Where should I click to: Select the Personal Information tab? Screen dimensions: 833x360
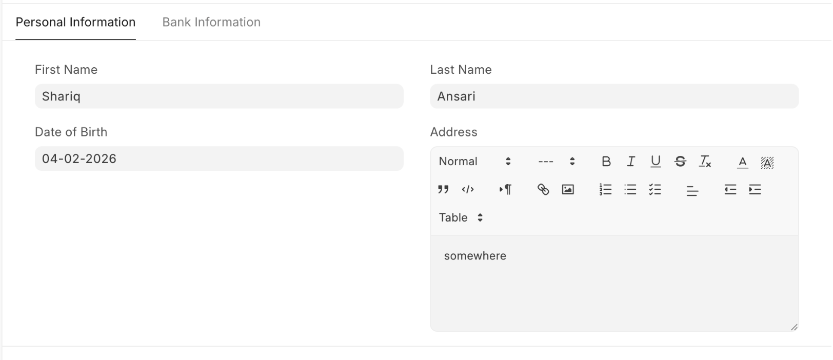[x=75, y=22]
